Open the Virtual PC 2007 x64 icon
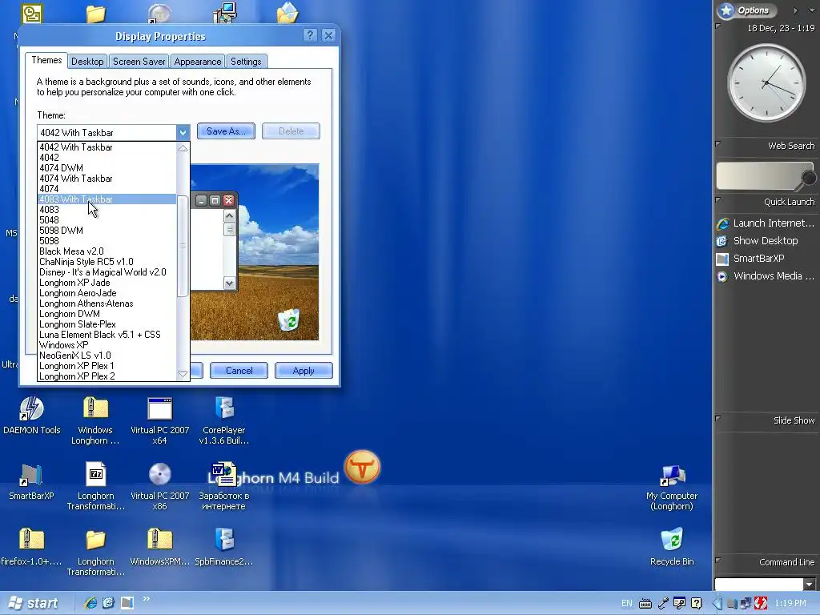820x615 pixels. point(159,409)
